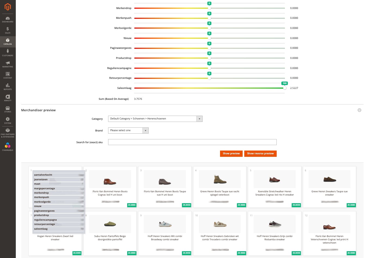Collapse the Merchandiser preview section

click(359, 110)
